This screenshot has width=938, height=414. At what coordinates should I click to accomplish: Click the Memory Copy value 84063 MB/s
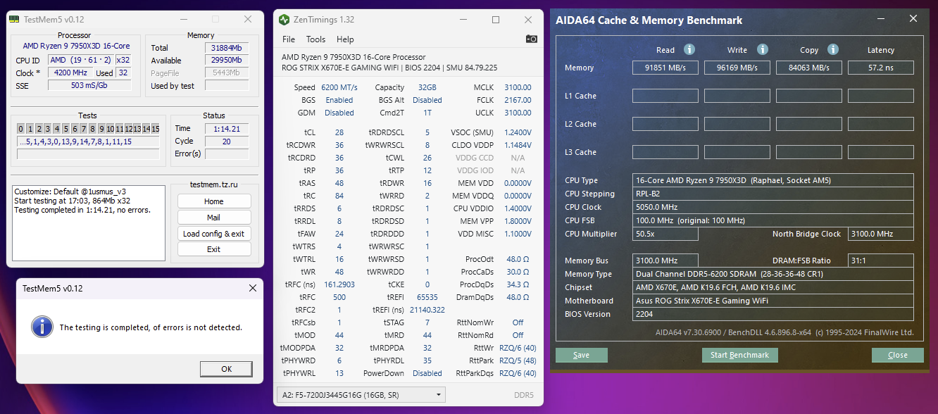[808, 68]
